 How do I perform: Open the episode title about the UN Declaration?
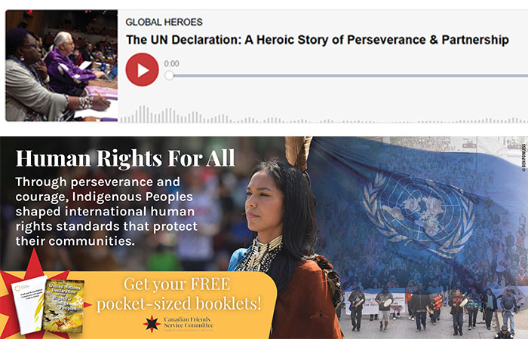(x=318, y=40)
